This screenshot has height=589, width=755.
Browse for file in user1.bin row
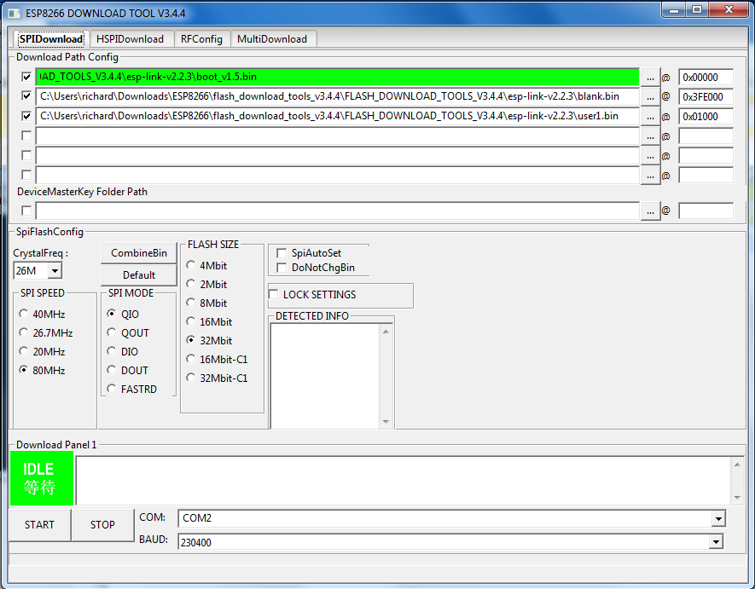click(650, 117)
